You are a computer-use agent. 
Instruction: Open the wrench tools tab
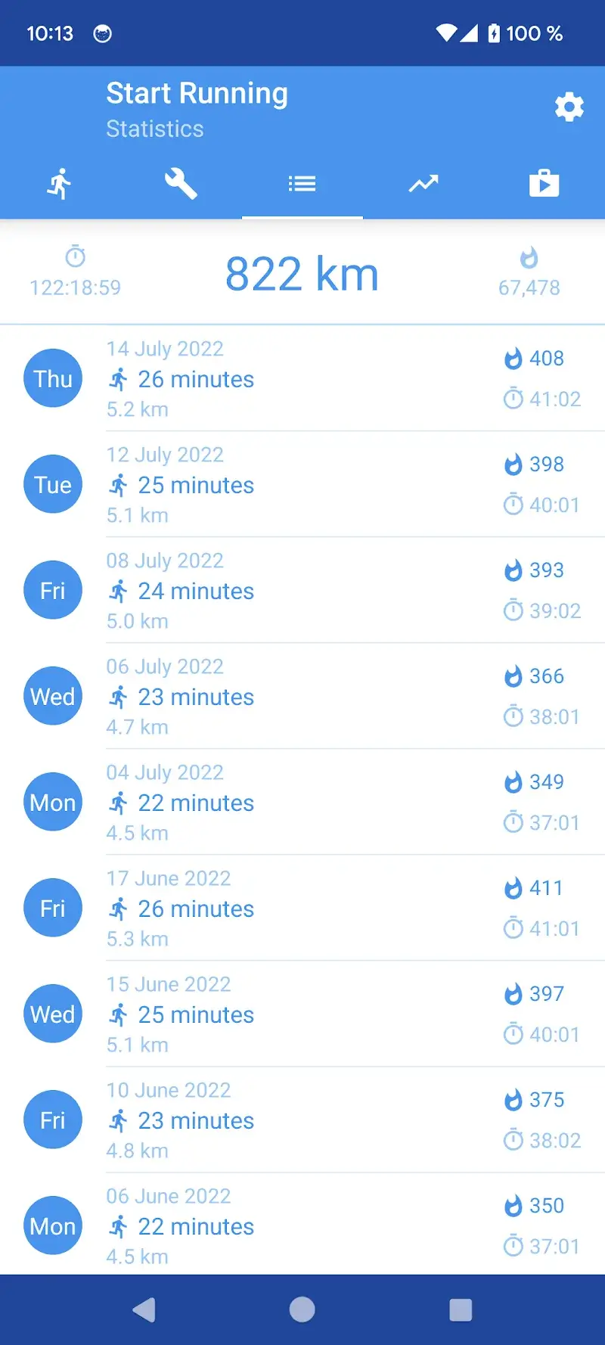181,184
